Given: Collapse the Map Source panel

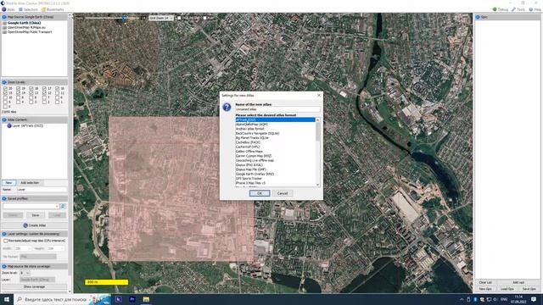Looking at the screenshot, I should (x=4, y=17).
